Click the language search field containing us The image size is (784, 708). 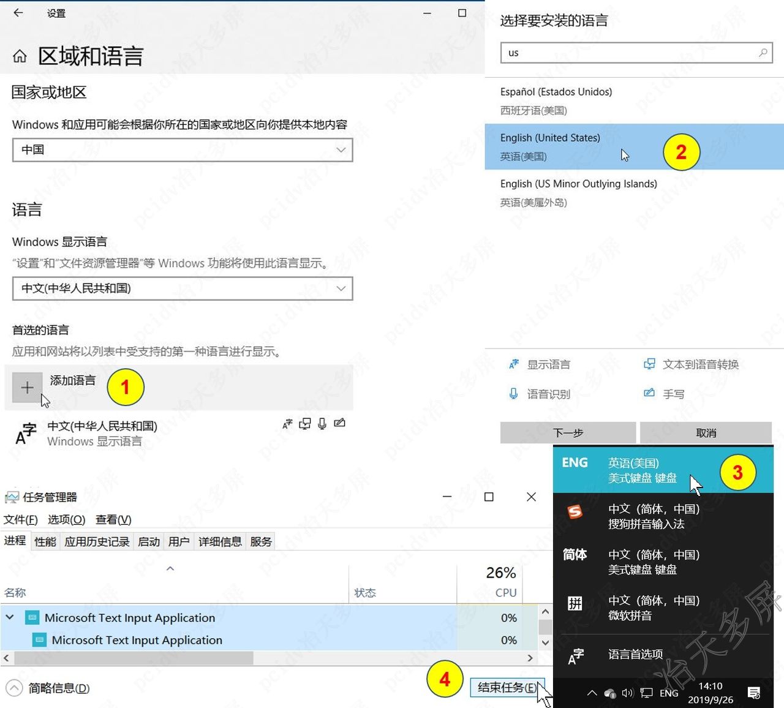(636, 53)
